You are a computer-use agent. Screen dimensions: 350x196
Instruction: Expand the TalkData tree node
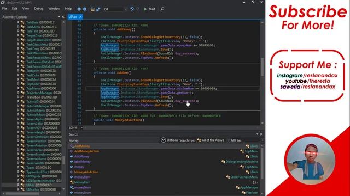[18, 22]
